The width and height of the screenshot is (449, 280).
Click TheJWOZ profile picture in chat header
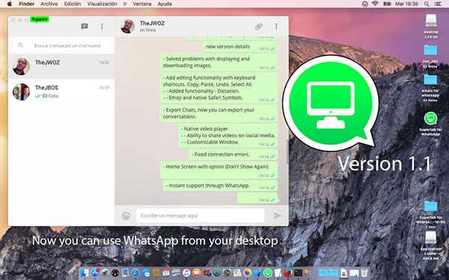128,26
